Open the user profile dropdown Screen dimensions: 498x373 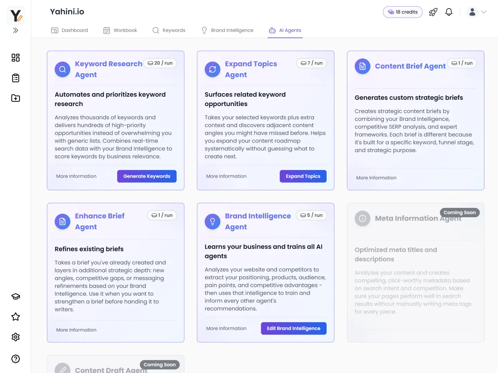click(x=476, y=12)
